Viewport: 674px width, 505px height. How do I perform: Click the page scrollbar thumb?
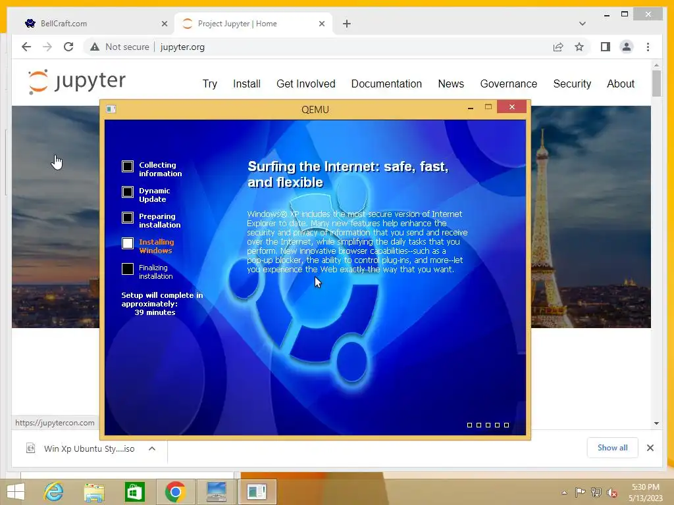[656, 83]
